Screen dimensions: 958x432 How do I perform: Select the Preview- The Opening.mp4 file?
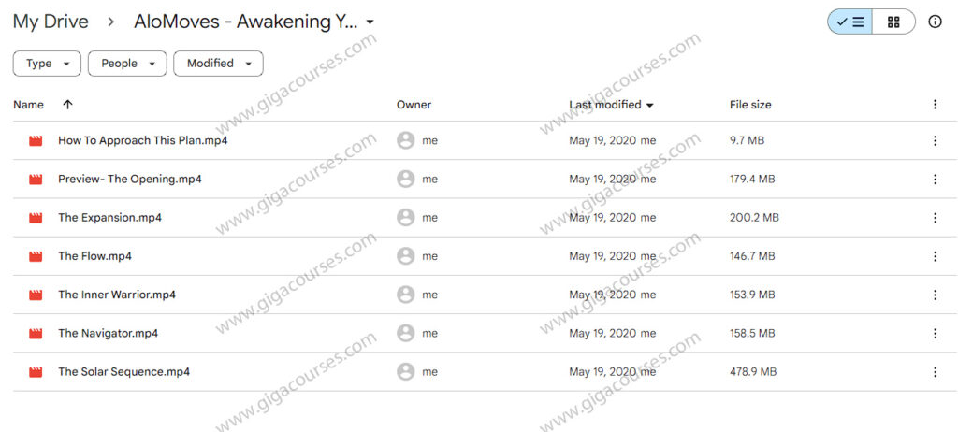point(129,179)
